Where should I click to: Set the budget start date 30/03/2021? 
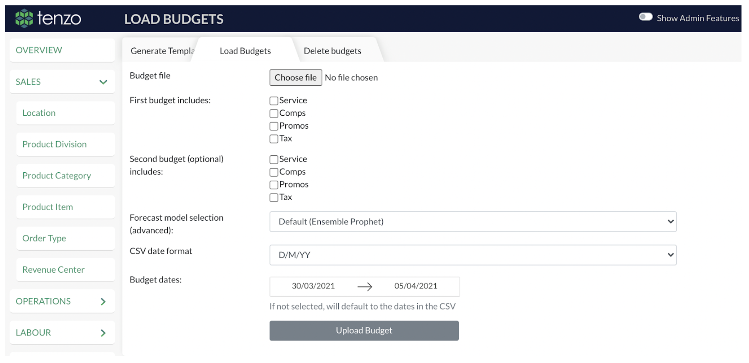coord(313,286)
